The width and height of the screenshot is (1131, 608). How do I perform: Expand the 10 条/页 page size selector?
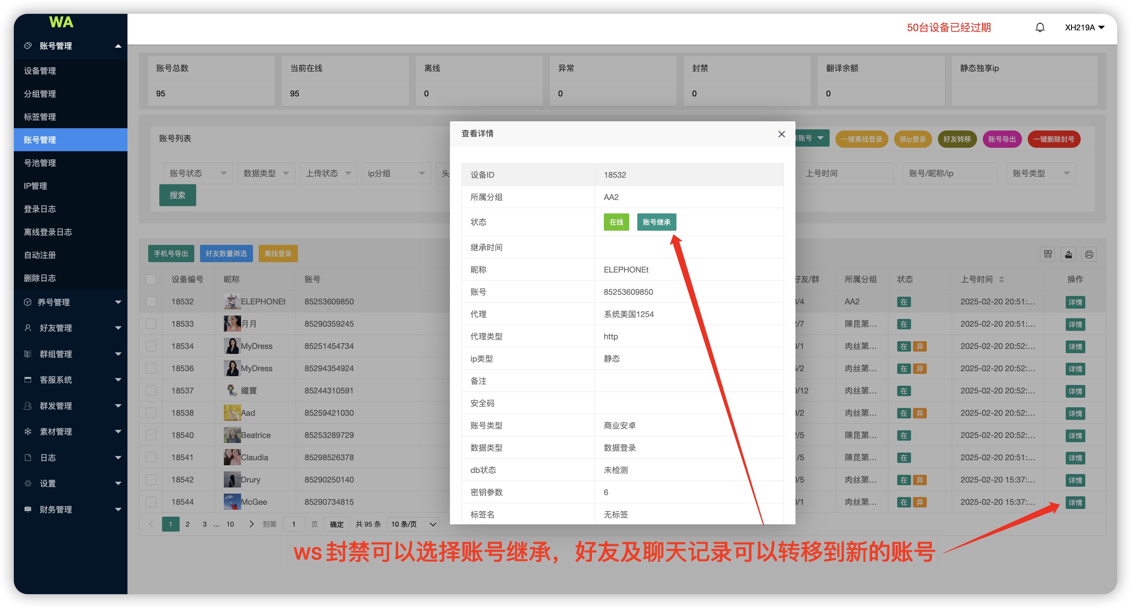pos(413,524)
